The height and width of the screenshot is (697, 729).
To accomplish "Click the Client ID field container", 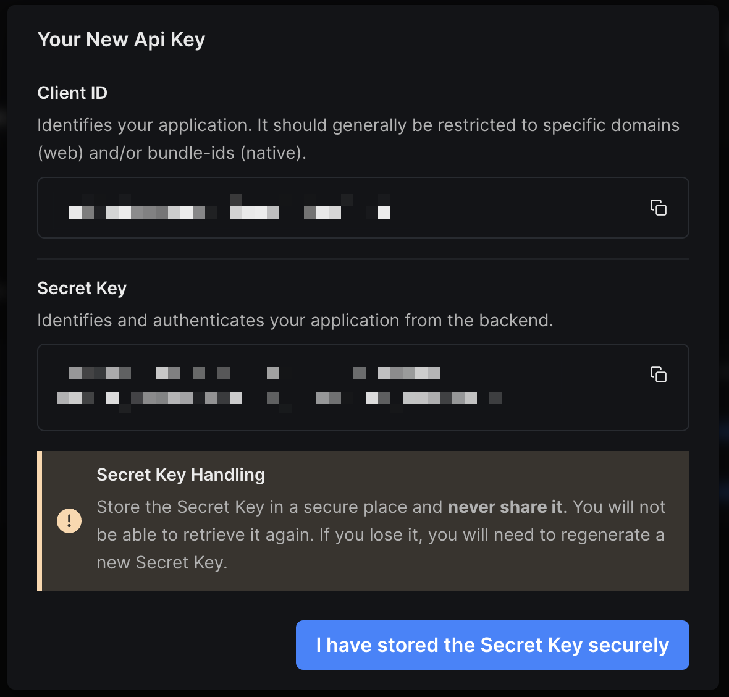I will [363, 208].
